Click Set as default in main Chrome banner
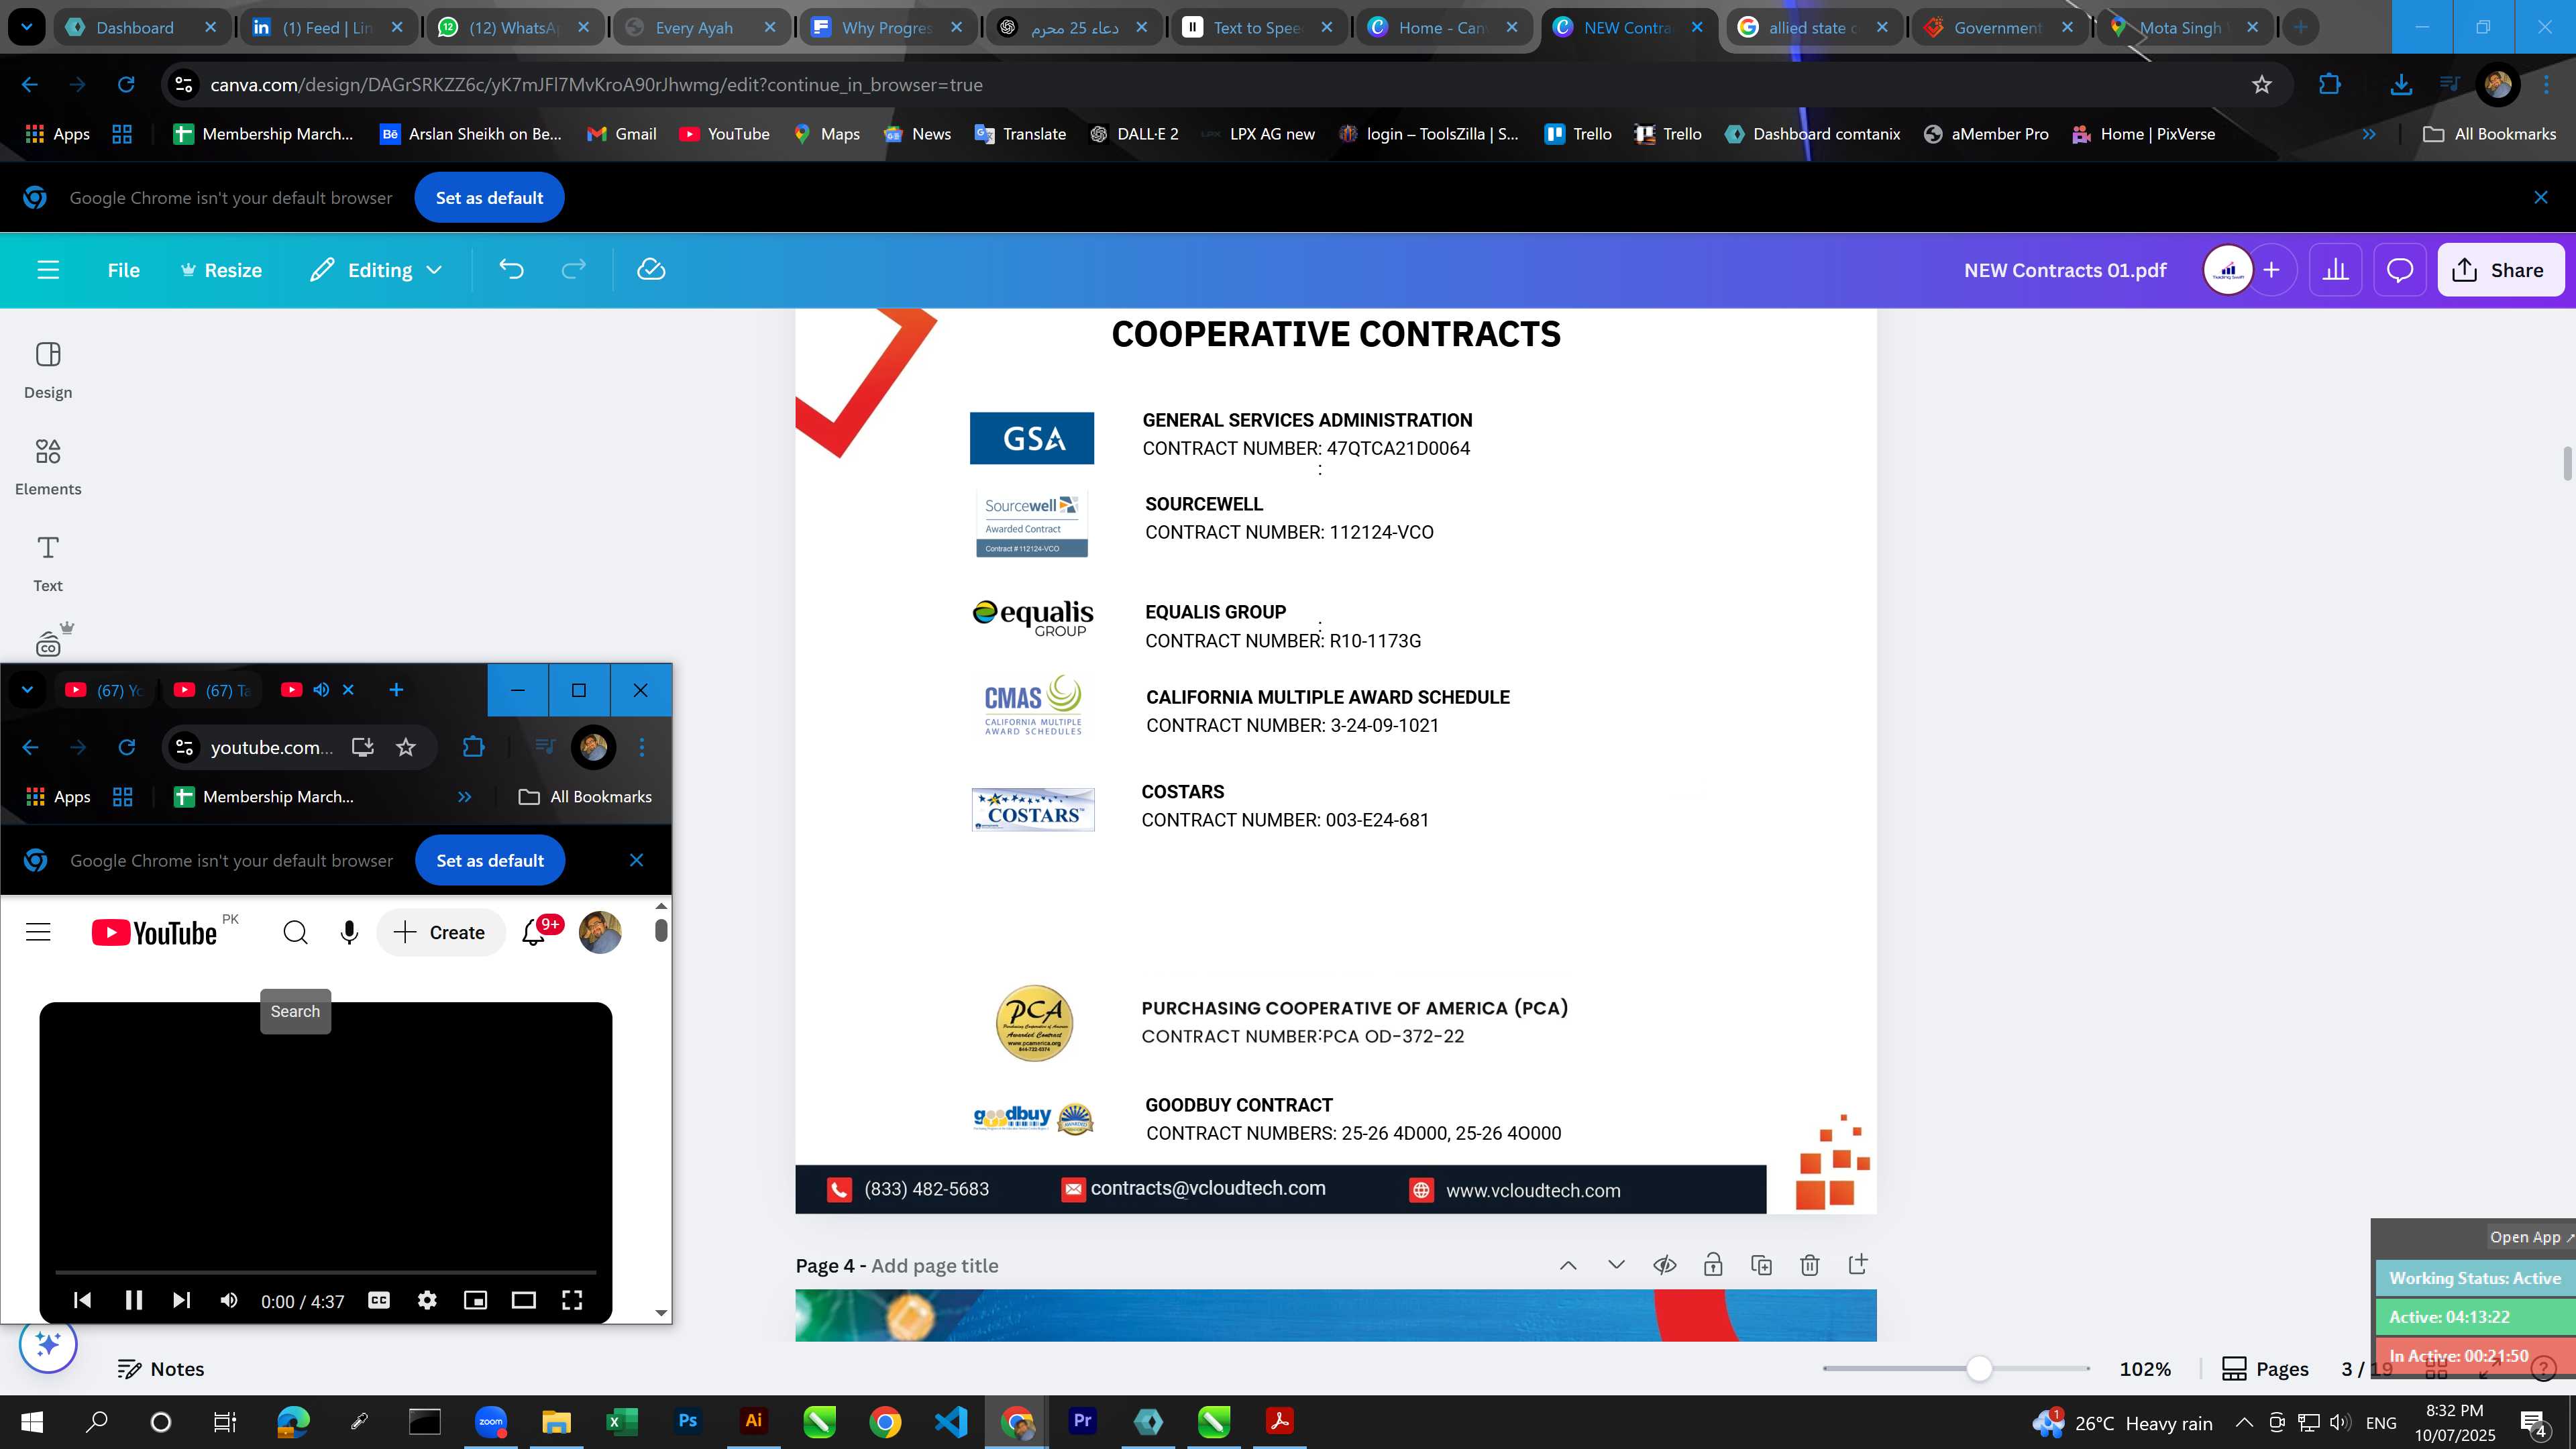This screenshot has height=1449, width=2576. pos(489,198)
